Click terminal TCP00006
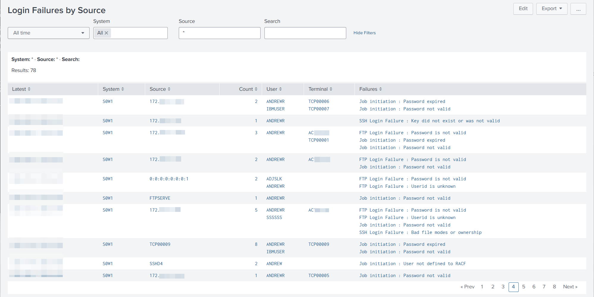 tap(319, 101)
